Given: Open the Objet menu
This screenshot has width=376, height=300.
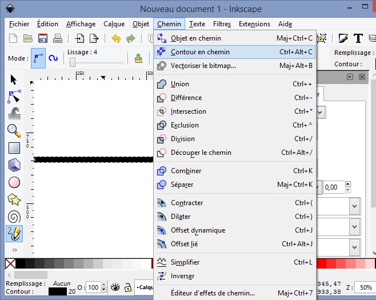Looking at the screenshot, I should click(141, 24).
